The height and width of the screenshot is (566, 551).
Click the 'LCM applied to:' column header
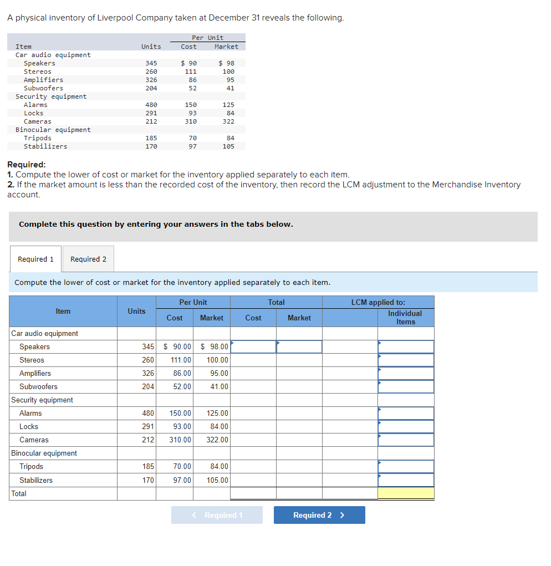(x=378, y=302)
